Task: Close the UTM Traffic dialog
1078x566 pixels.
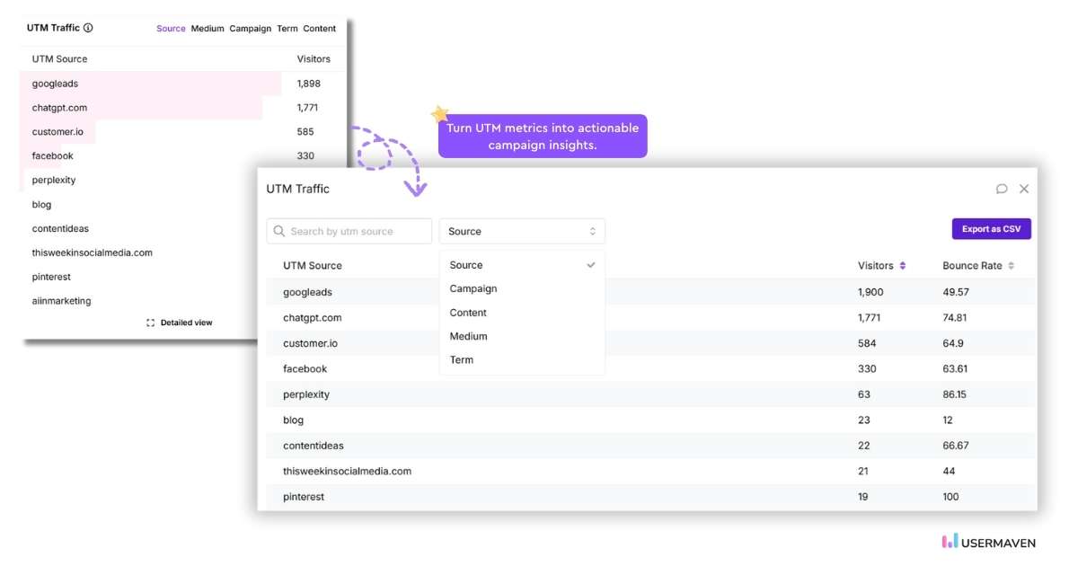Action: click(1024, 189)
